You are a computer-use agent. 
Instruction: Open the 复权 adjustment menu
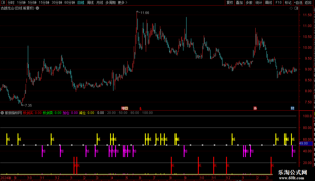[x=230, y=3]
